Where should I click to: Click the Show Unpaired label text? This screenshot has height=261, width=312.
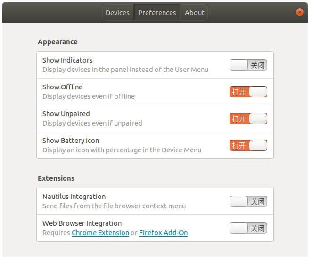click(x=66, y=114)
